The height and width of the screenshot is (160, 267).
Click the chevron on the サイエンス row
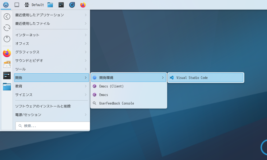86,95
